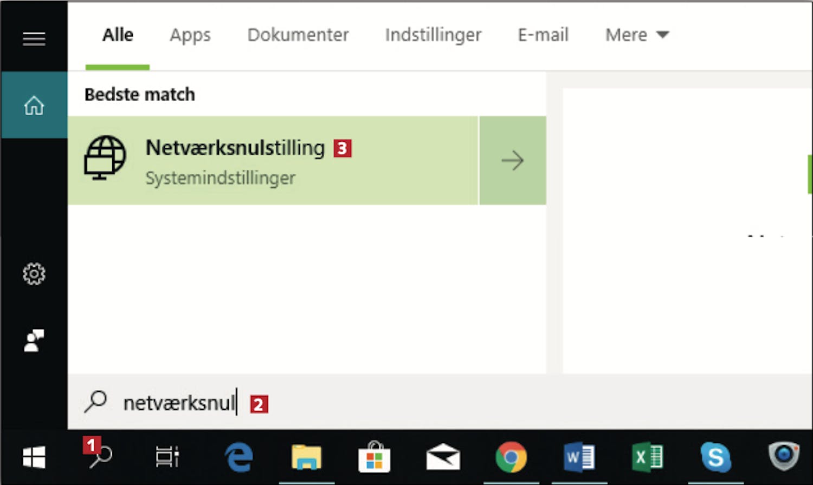Click the Bedste match heading

pyautogui.click(x=140, y=94)
